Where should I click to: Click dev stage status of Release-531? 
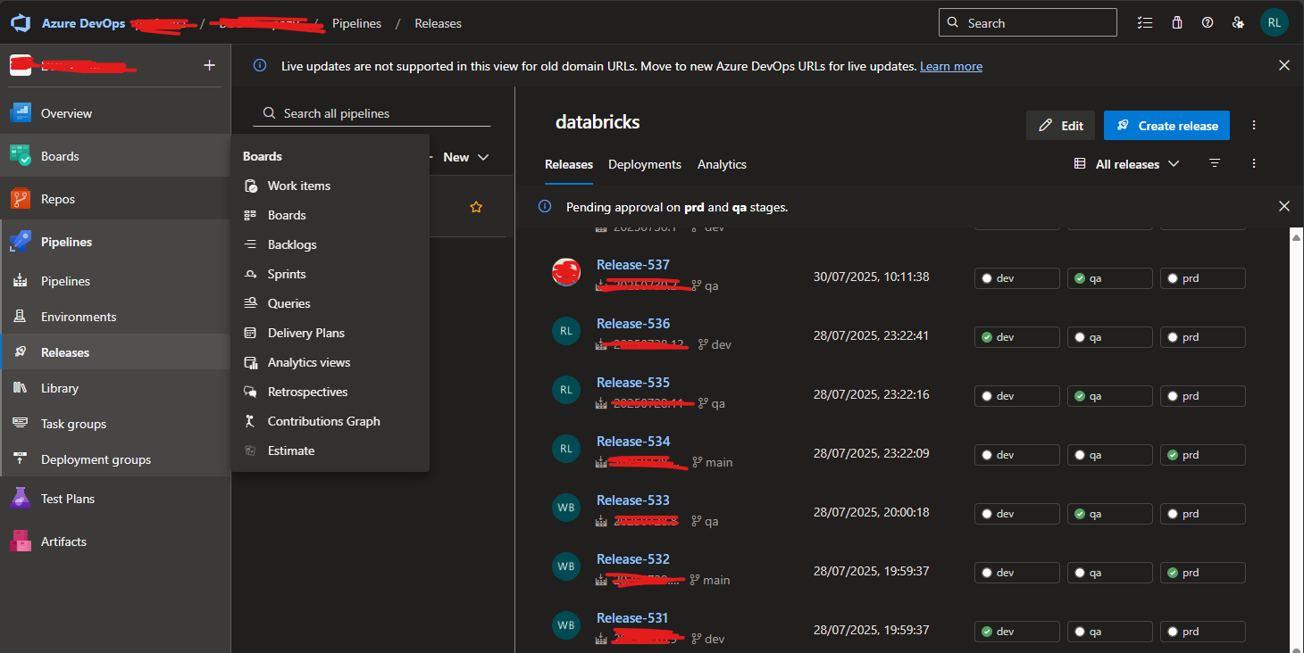click(x=1017, y=632)
